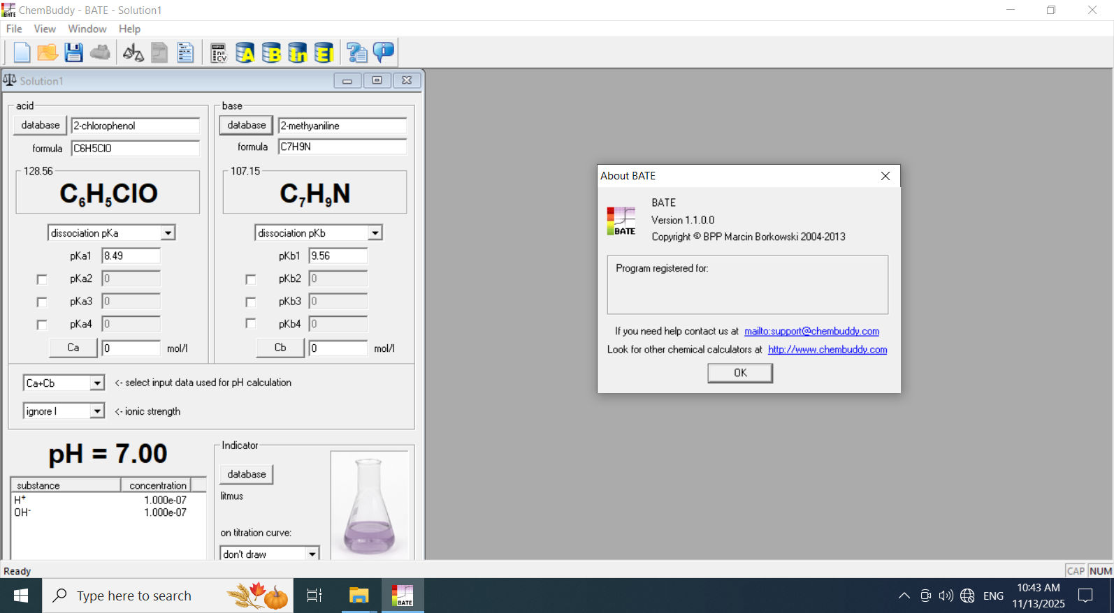1114x613 pixels.
Task: Click the pKa1 value field 8.49
Action: pyautogui.click(x=131, y=256)
